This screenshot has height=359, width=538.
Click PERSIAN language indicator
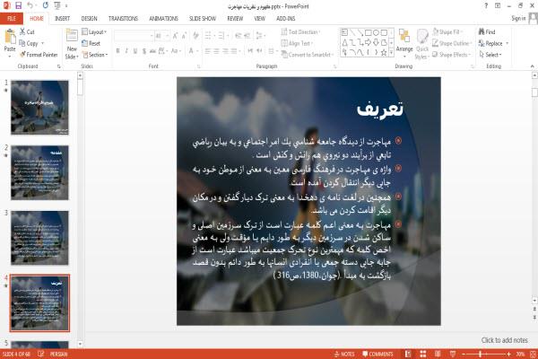[x=58, y=354]
